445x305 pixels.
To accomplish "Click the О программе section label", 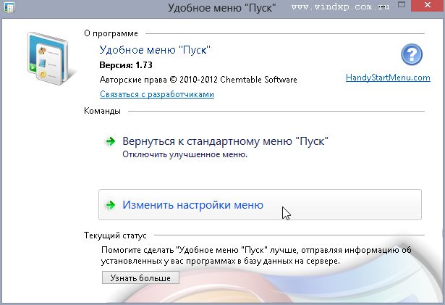I will [x=111, y=33].
